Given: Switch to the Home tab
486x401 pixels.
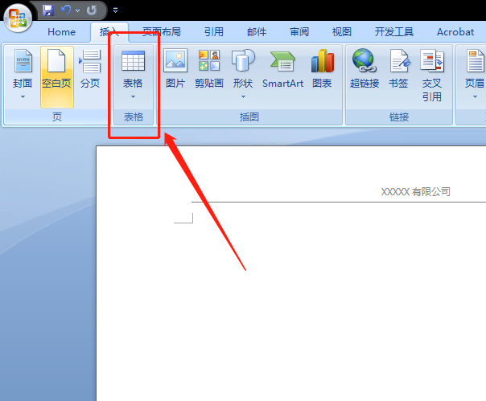Looking at the screenshot, I should click(x=61, y=32).
